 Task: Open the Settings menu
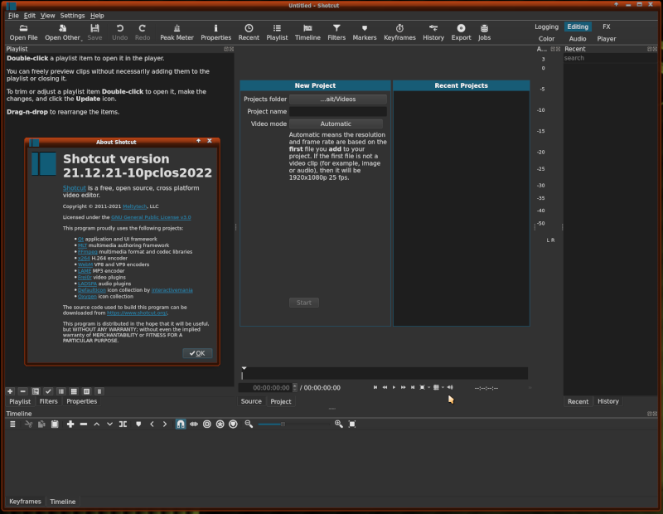72,16
